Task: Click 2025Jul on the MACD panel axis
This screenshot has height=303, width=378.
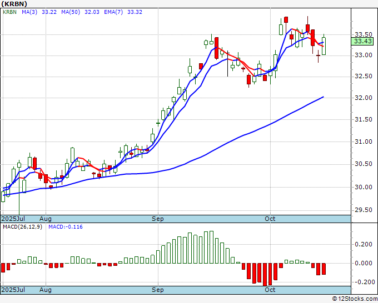Action: (13, 290)
